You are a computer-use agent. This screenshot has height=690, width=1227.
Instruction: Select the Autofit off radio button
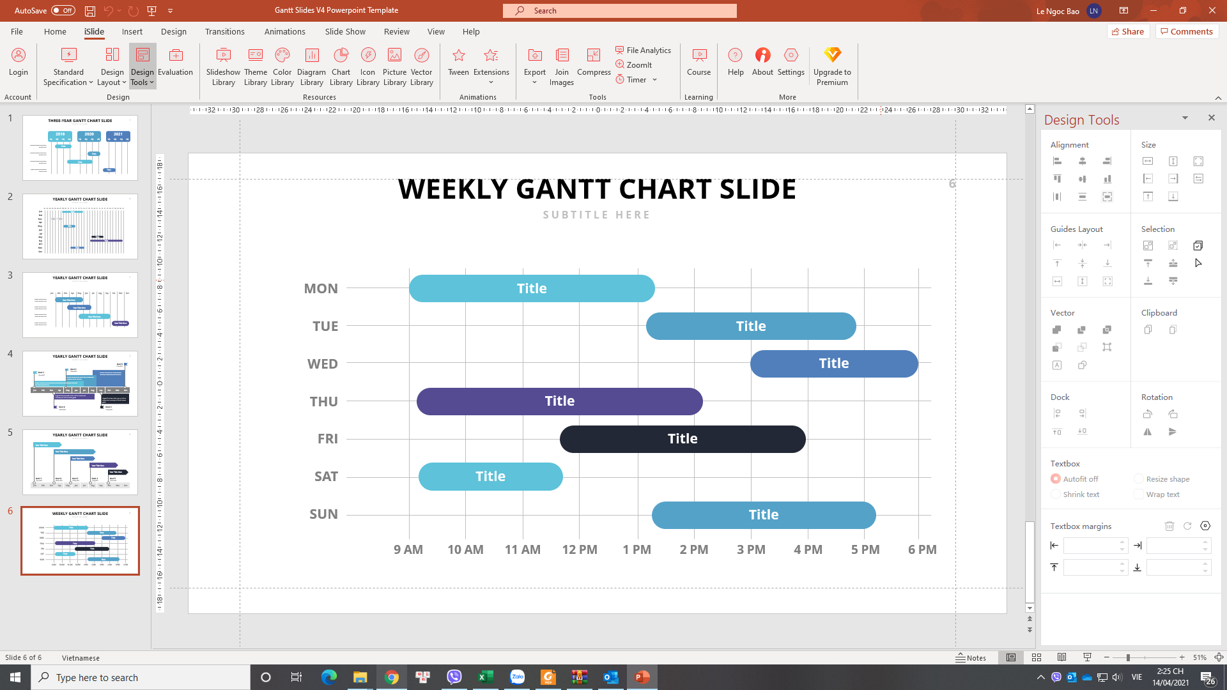(1056, 479)
